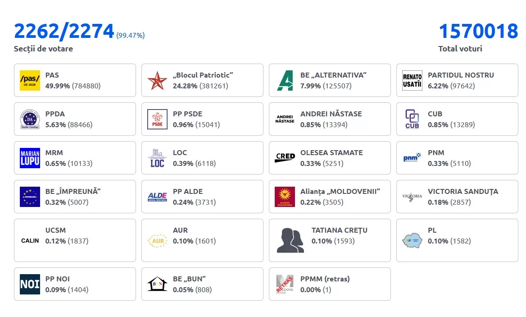Image resolution: width=526 pixels, height=317 pixels.
Task: Click the Renato Usatîi party logo
Action: (412, 80)
